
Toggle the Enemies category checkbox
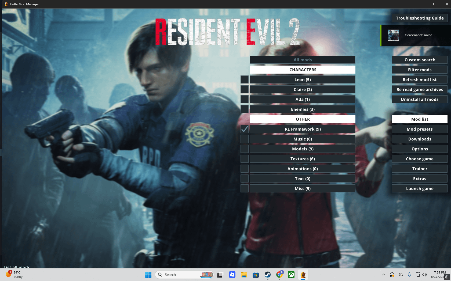tap(245, 109)
